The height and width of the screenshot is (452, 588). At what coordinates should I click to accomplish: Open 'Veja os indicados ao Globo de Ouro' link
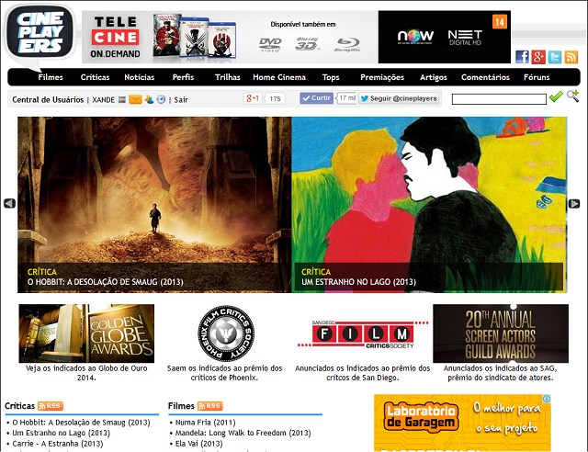(86, 373)
